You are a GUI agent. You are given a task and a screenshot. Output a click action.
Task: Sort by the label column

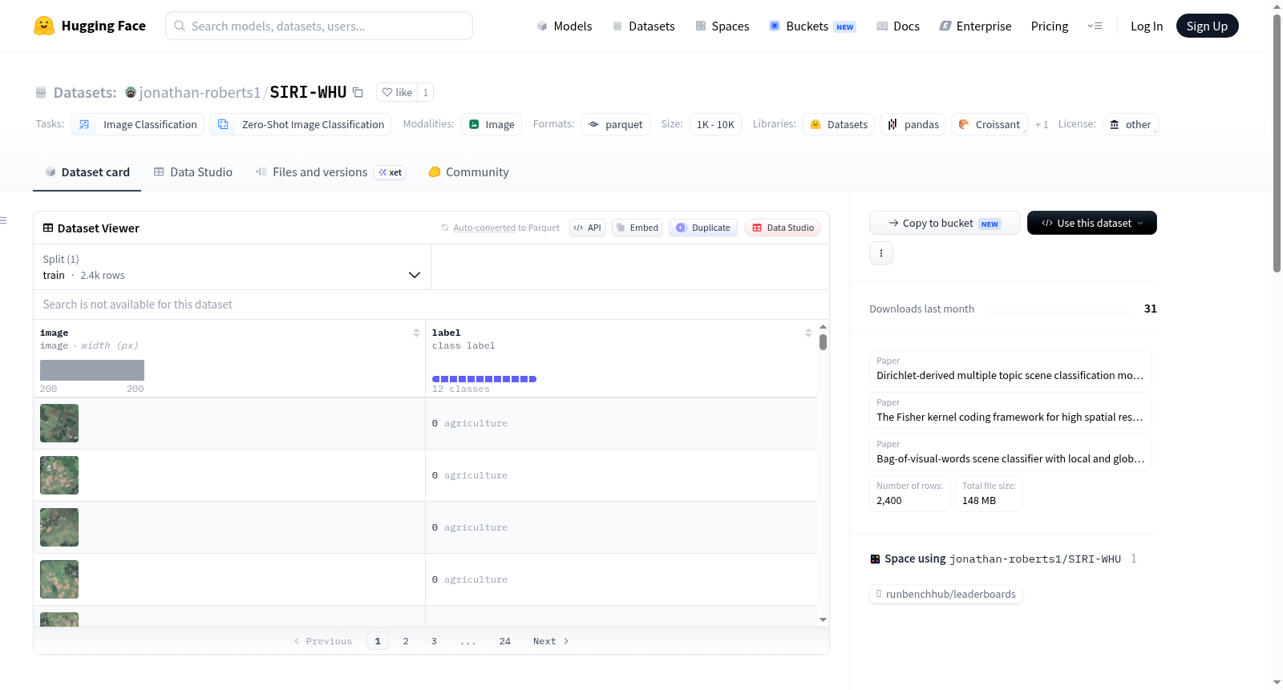pyautogui.click(x=808, y=333)
